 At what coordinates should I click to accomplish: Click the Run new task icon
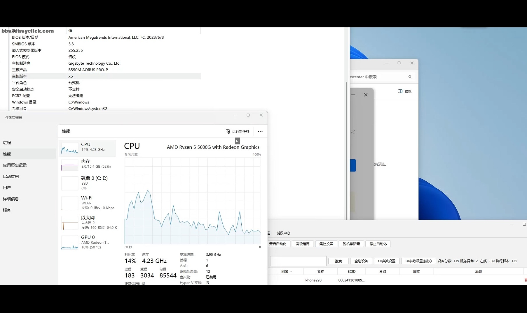coord(228,132)
